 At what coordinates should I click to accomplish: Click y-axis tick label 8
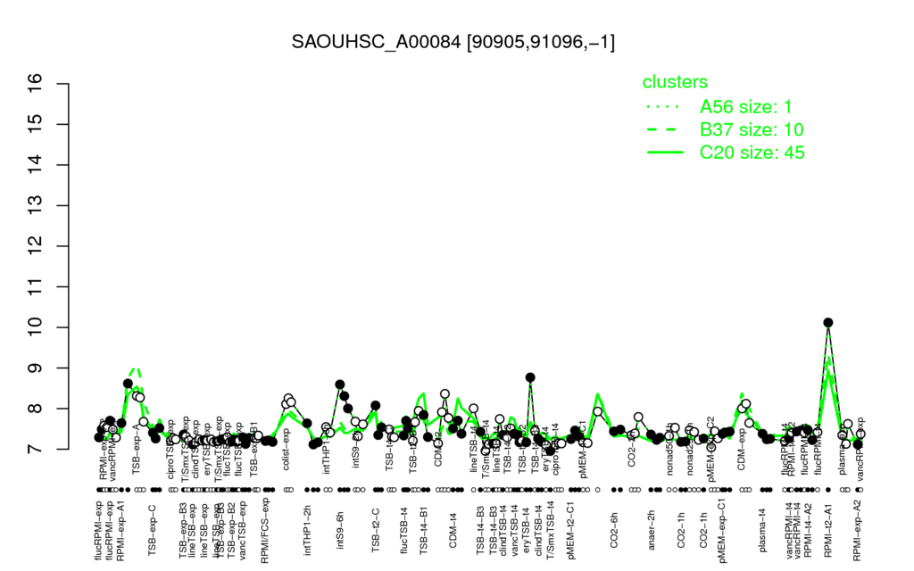pyautogui.click(x=35, y=409)
